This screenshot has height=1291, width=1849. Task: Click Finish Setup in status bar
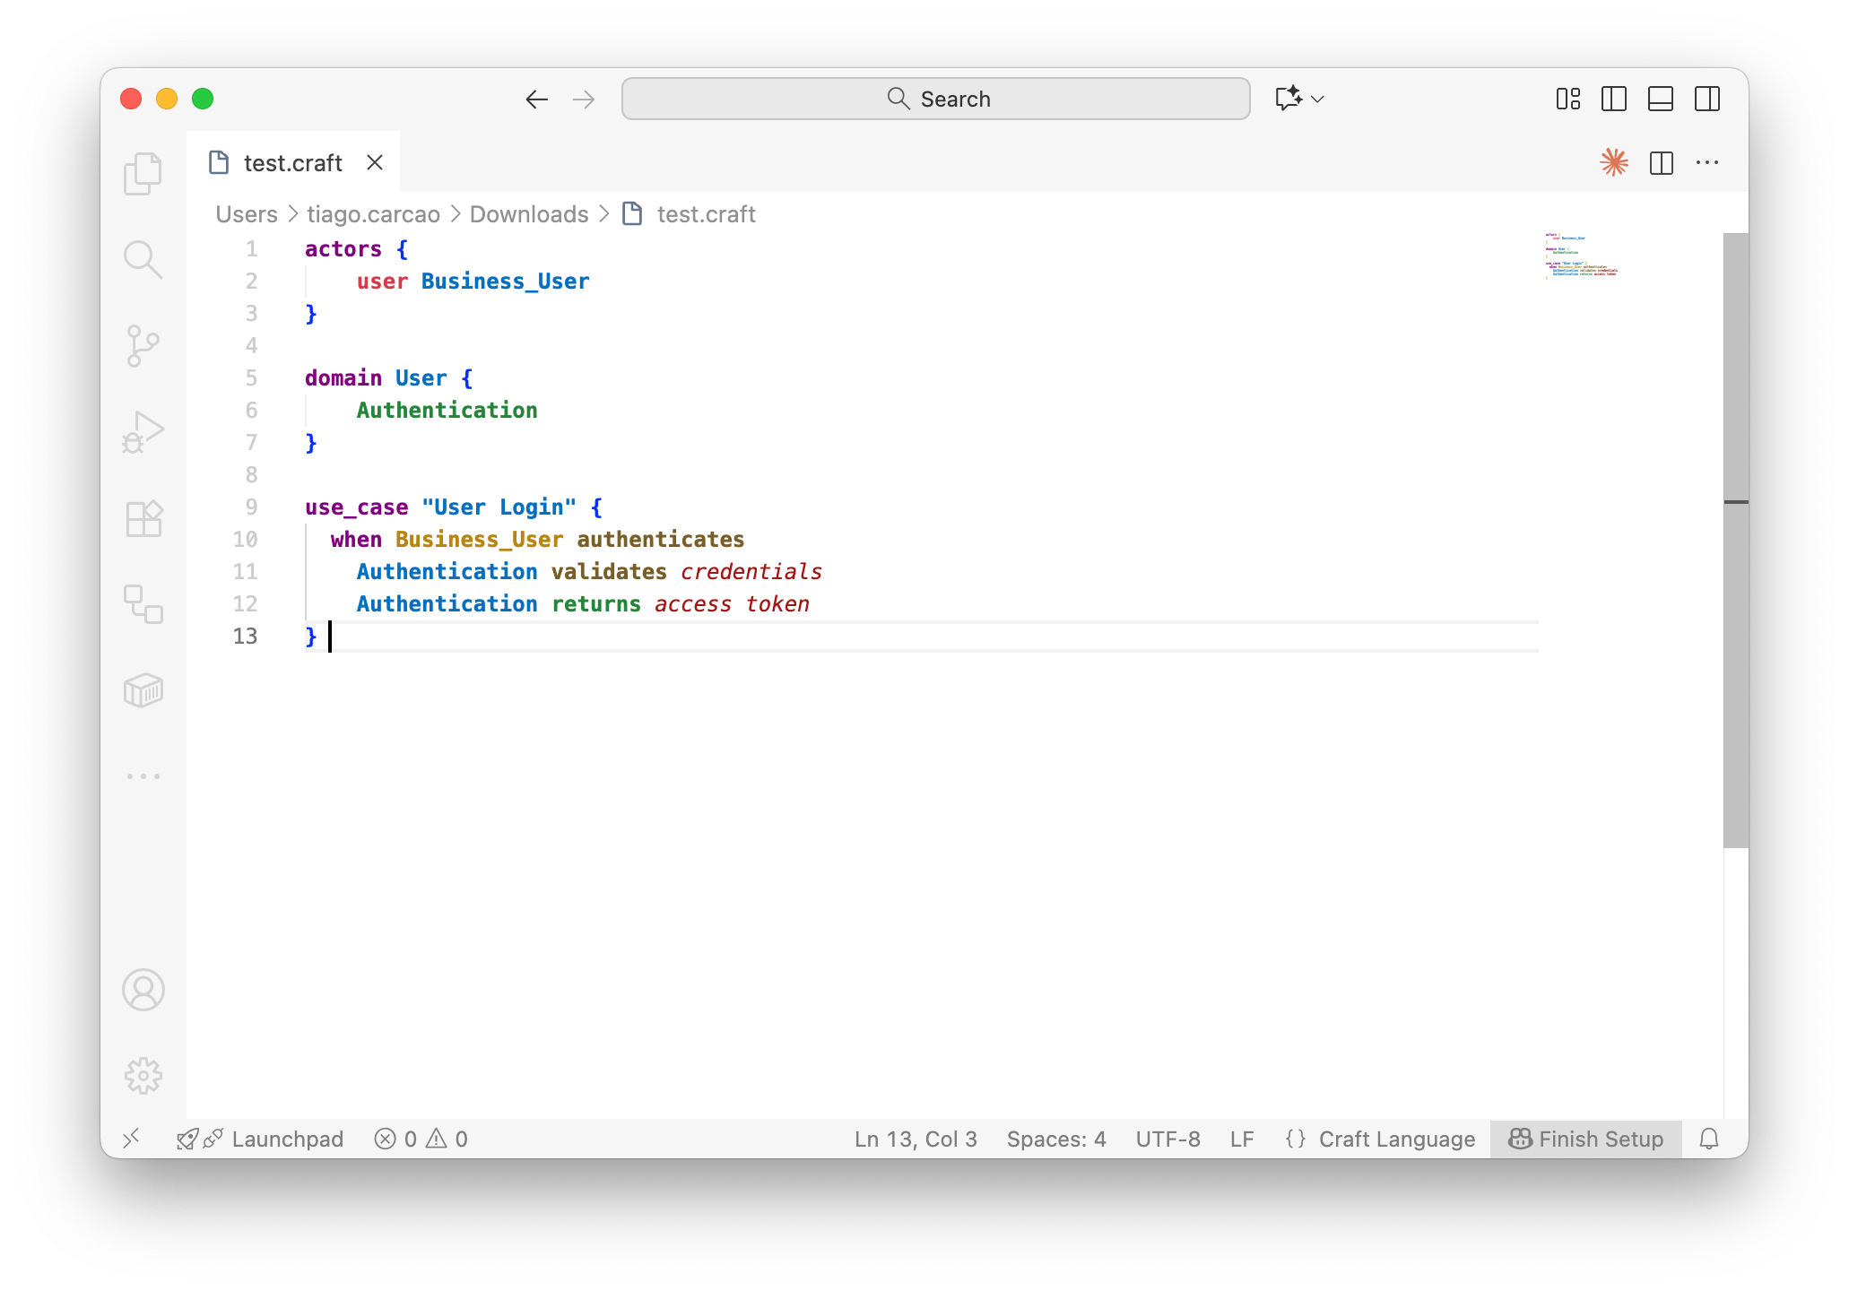[x=1585, y=1139]
